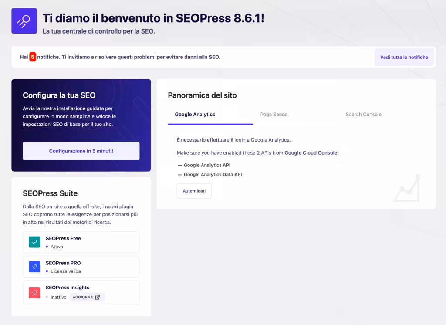Click the SEOPress PRO plugin icon
Screen dimensions: 446x325
pyautogui.click(x=34, y=266)
